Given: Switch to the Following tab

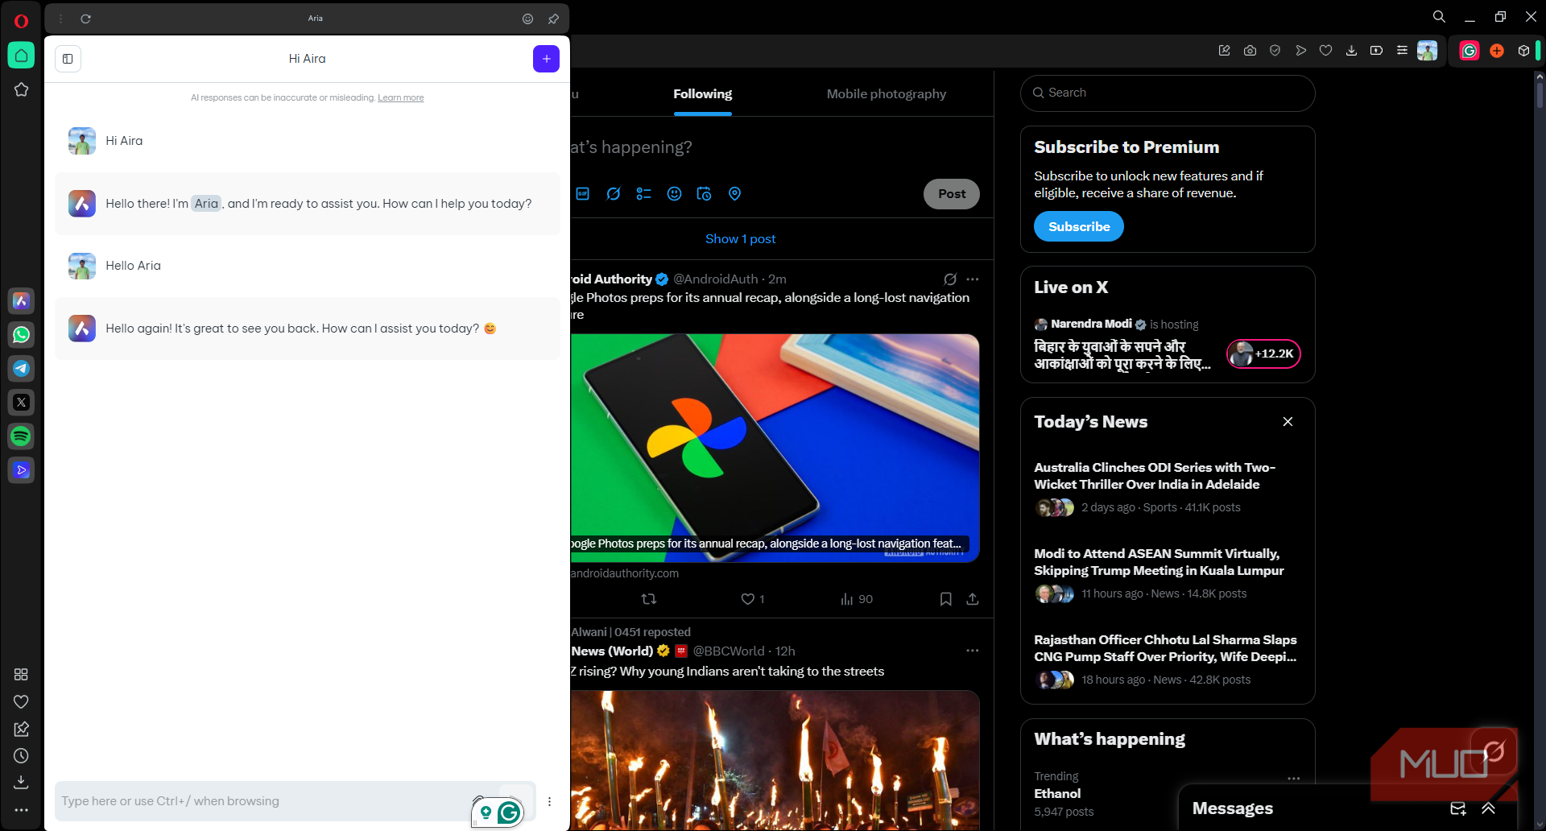Looking at the screenshot, I should pyautogui.click(x=702, y=94).
